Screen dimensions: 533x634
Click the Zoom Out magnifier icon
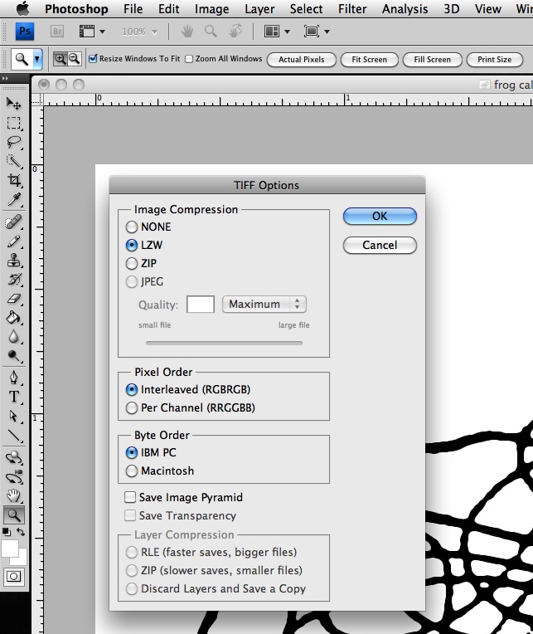tap(75, 59)
